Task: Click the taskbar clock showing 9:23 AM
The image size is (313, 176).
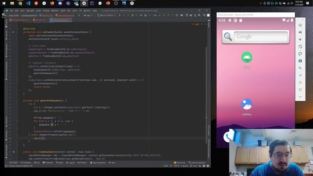Action: [x=299, y=3]
